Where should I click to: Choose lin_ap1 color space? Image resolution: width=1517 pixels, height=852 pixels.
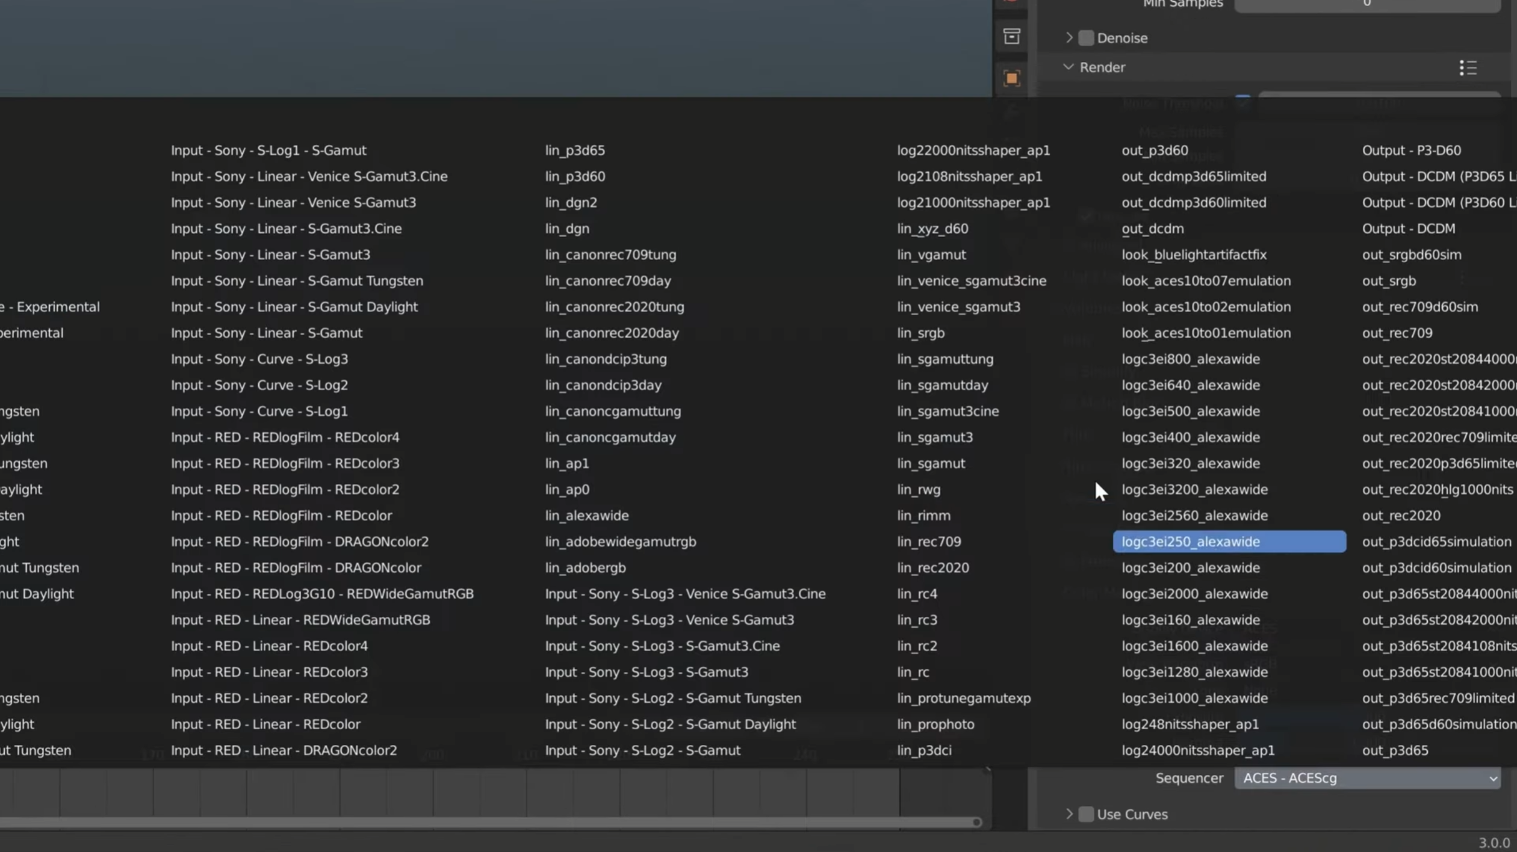pyautogui.click(x=566, y=463)
